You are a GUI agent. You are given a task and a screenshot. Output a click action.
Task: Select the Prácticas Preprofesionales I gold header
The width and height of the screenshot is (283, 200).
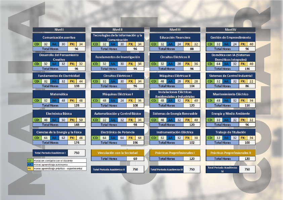(x=175, y=153)
